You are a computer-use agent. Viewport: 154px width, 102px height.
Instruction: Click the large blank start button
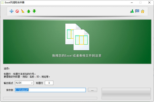[x=126, y=94]
